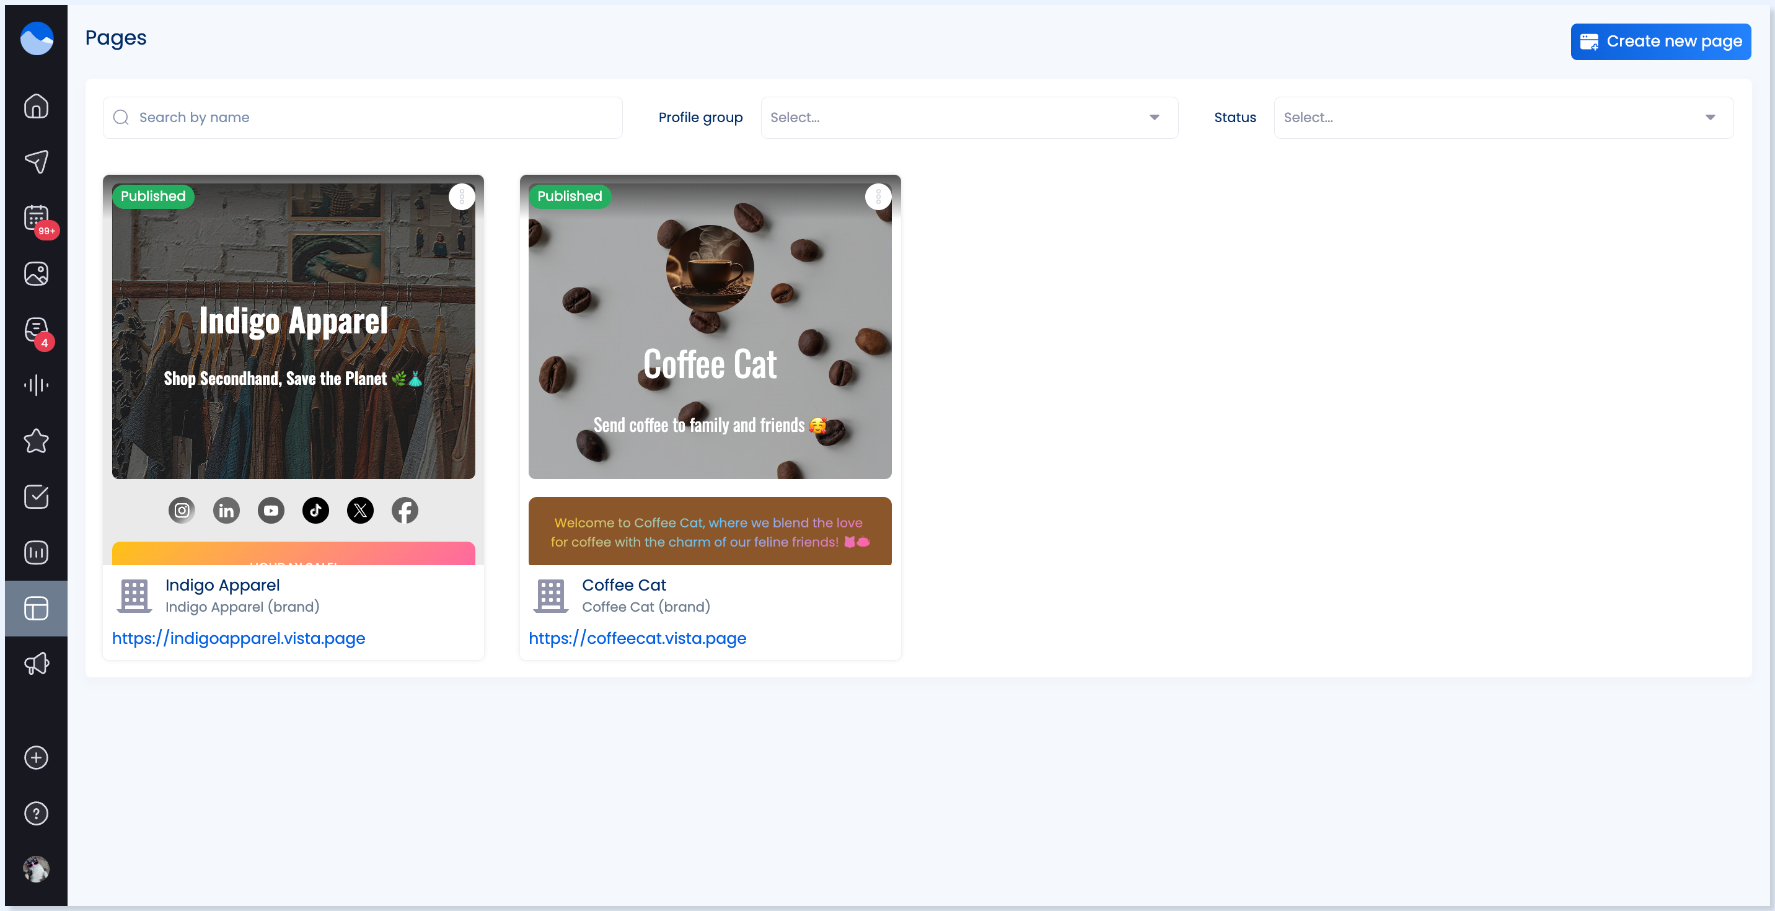Open the Status select dropdown
Screen dimensions: 1775x911
pyautogui.click(x=1504, y=117)
